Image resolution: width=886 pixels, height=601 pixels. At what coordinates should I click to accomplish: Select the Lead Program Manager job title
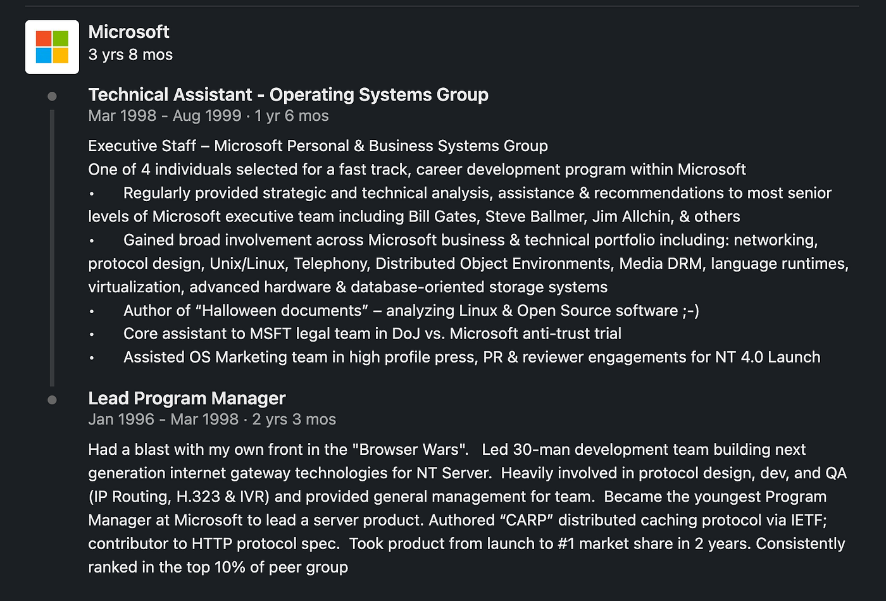pyautogui.click(x=187, y=399)
